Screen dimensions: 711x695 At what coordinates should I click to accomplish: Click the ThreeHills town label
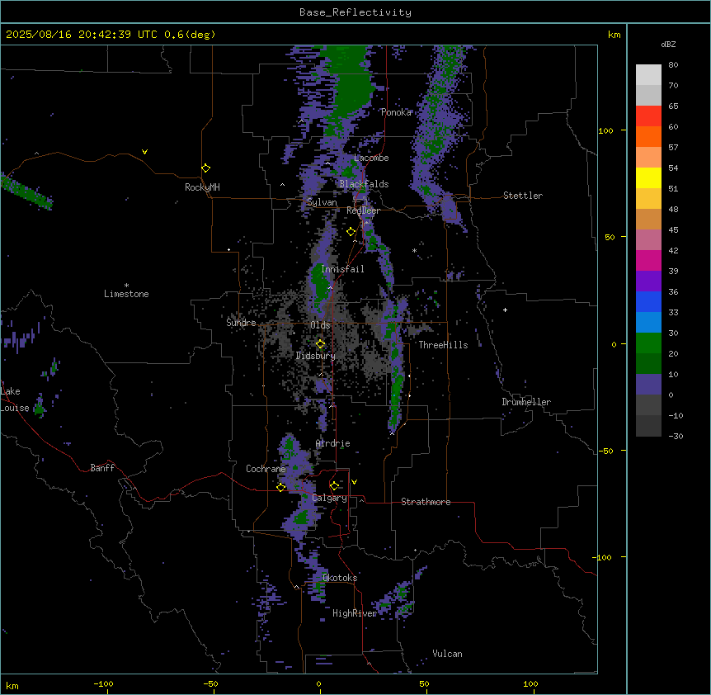443,345
